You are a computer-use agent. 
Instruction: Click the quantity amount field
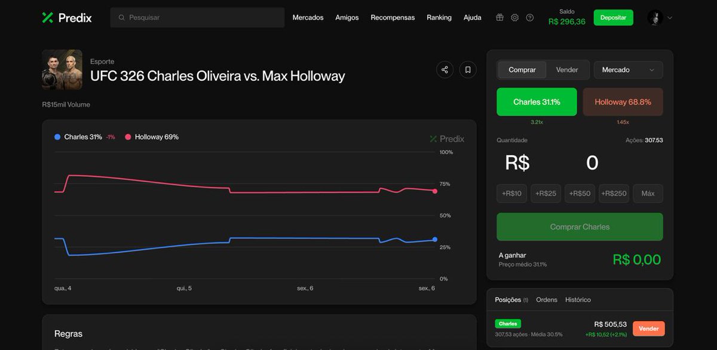pos(580,162)
